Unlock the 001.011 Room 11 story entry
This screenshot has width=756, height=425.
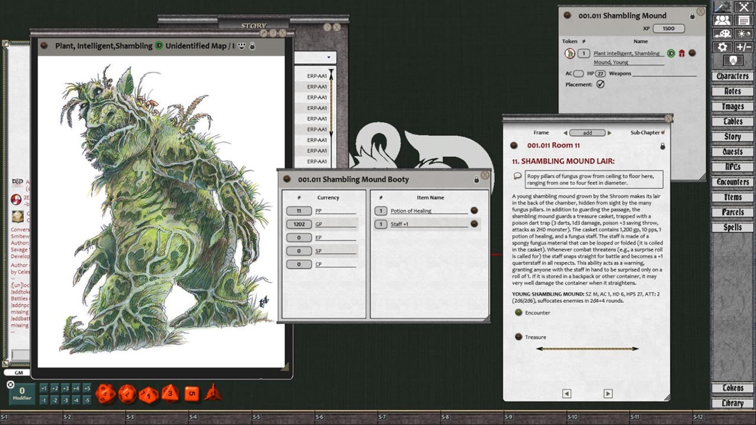point(663,145)
